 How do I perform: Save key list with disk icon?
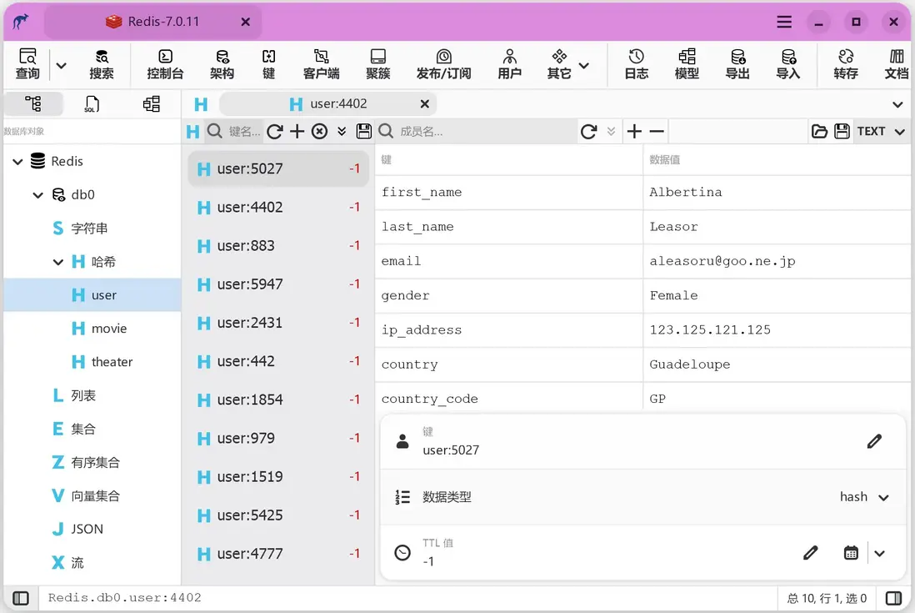(x=364, y=132)
